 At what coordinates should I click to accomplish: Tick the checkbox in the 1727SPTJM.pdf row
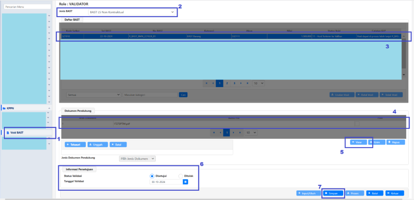357,124
